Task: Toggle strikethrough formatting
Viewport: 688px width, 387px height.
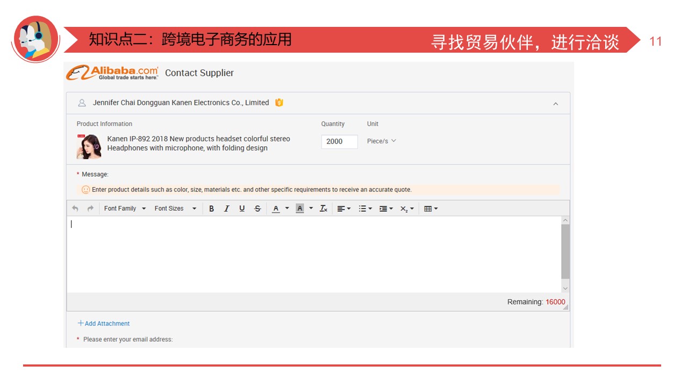Action: [x=257, y=209]
